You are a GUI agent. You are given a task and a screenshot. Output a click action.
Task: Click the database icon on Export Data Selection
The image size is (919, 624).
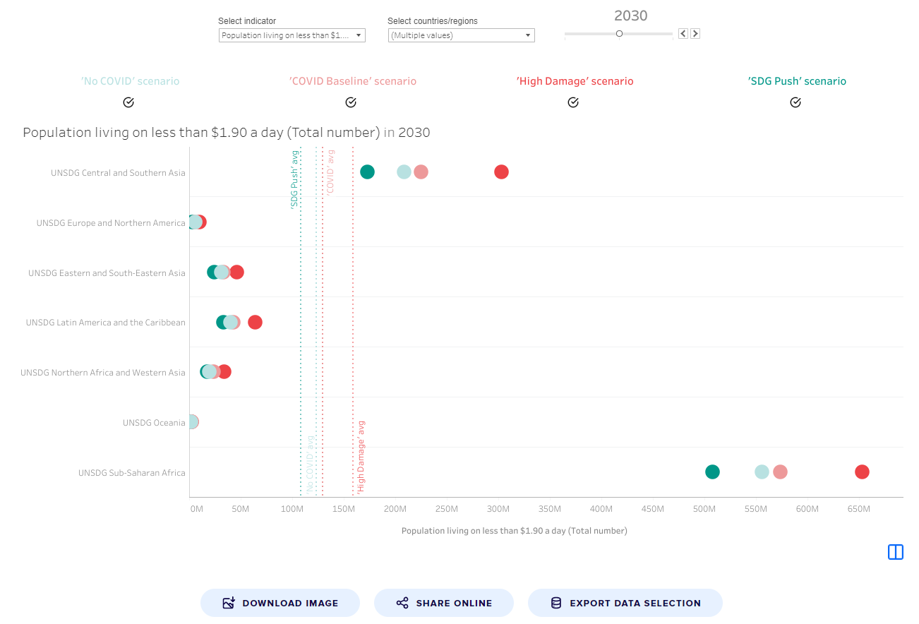(x=555, y=602)
